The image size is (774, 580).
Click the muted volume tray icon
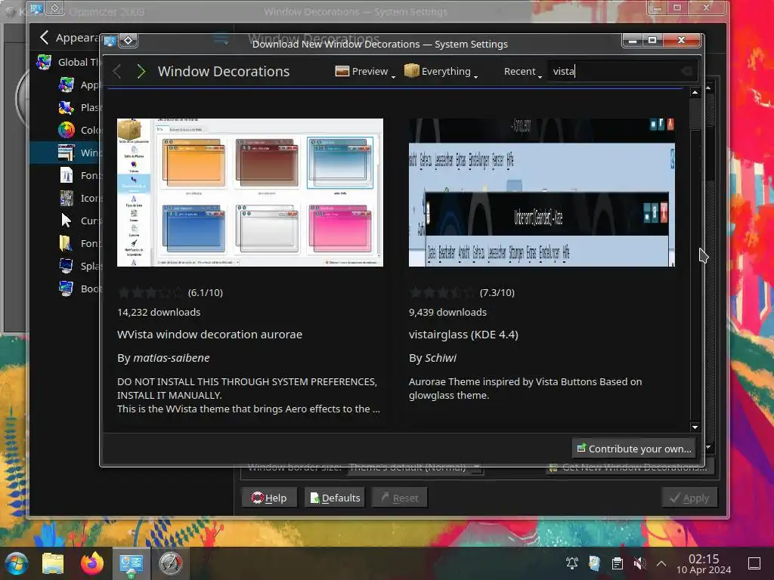(639, 563)
